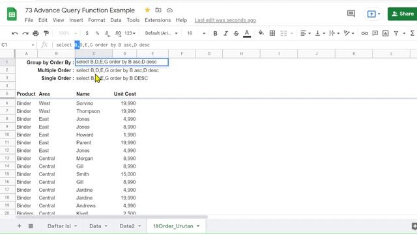Open the View menu

coord(58,20)
